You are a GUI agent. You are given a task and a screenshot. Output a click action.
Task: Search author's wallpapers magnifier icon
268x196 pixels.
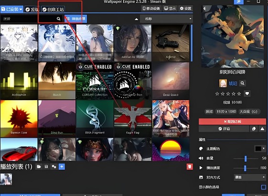[x=242, y=83]
